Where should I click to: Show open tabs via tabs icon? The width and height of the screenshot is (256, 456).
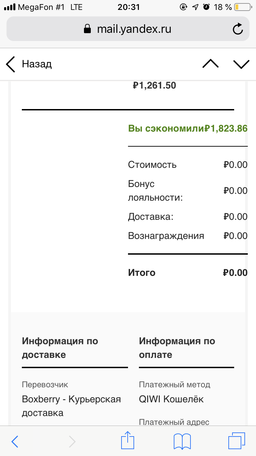click(x=237, y=441)
